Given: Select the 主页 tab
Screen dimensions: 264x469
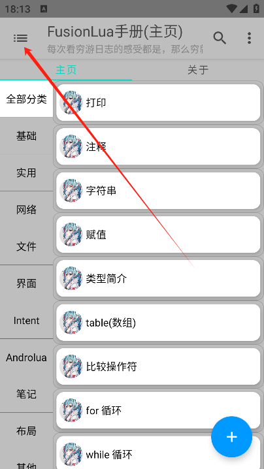Looking at the screenshot, I should (66, 70).
